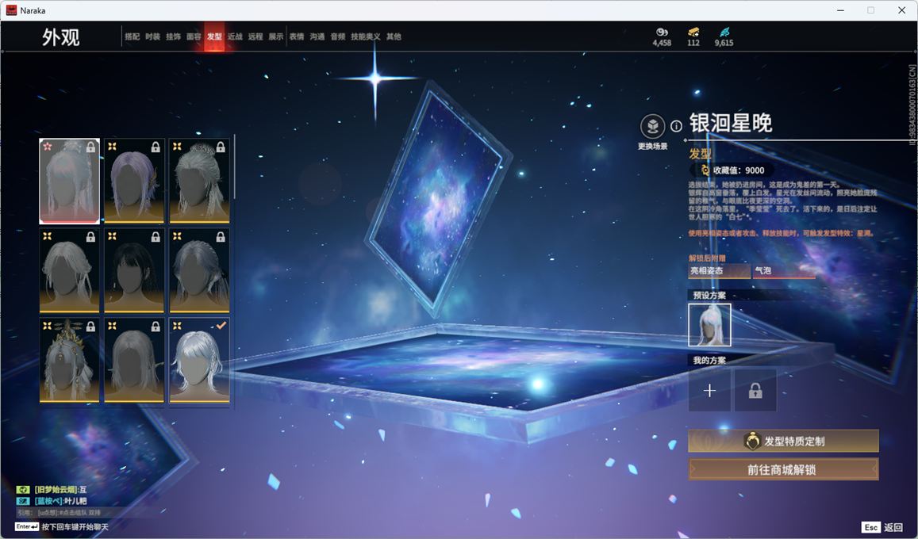The height and width of the screenshot is (539, 918).
Task: Click the chat message from [蓝桉ペ]
Action: click(x=60, y=501)
